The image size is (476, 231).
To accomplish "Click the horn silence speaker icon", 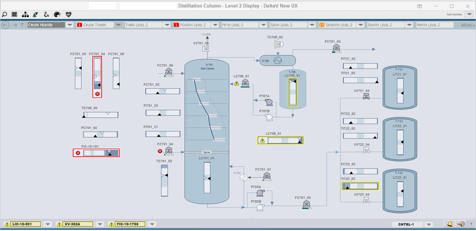I will (x=461, y=224).
